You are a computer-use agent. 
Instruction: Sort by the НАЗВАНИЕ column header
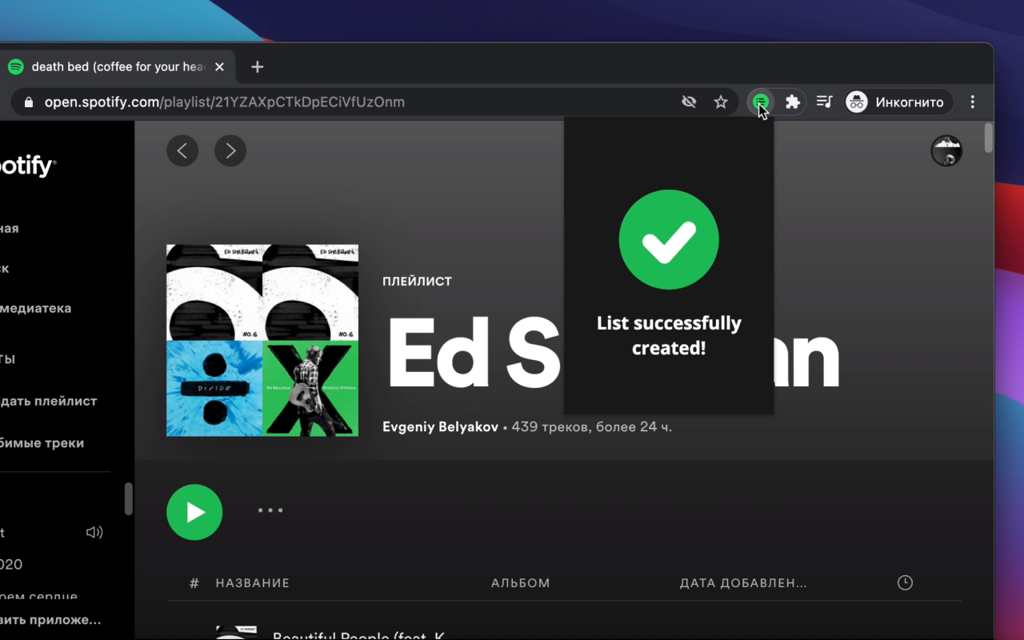pyautogui.click(x=252, y=583)
